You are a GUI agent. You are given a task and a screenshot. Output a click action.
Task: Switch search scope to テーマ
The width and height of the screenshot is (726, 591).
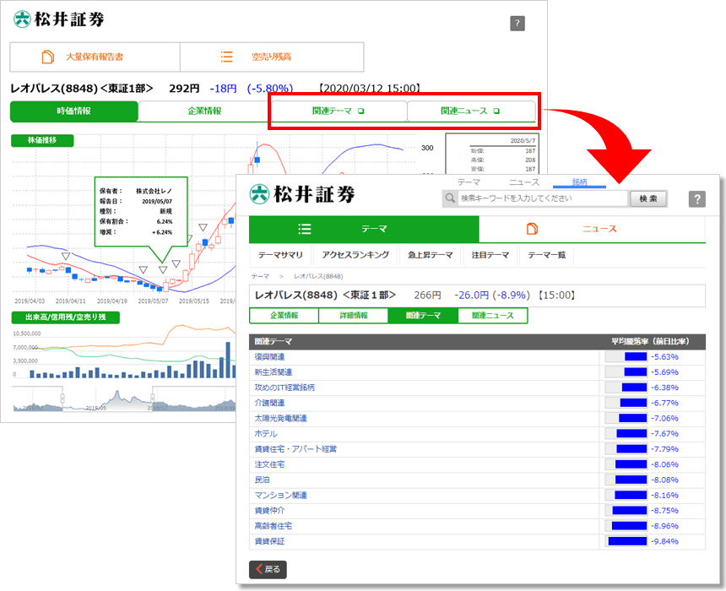tap(469, 182)
